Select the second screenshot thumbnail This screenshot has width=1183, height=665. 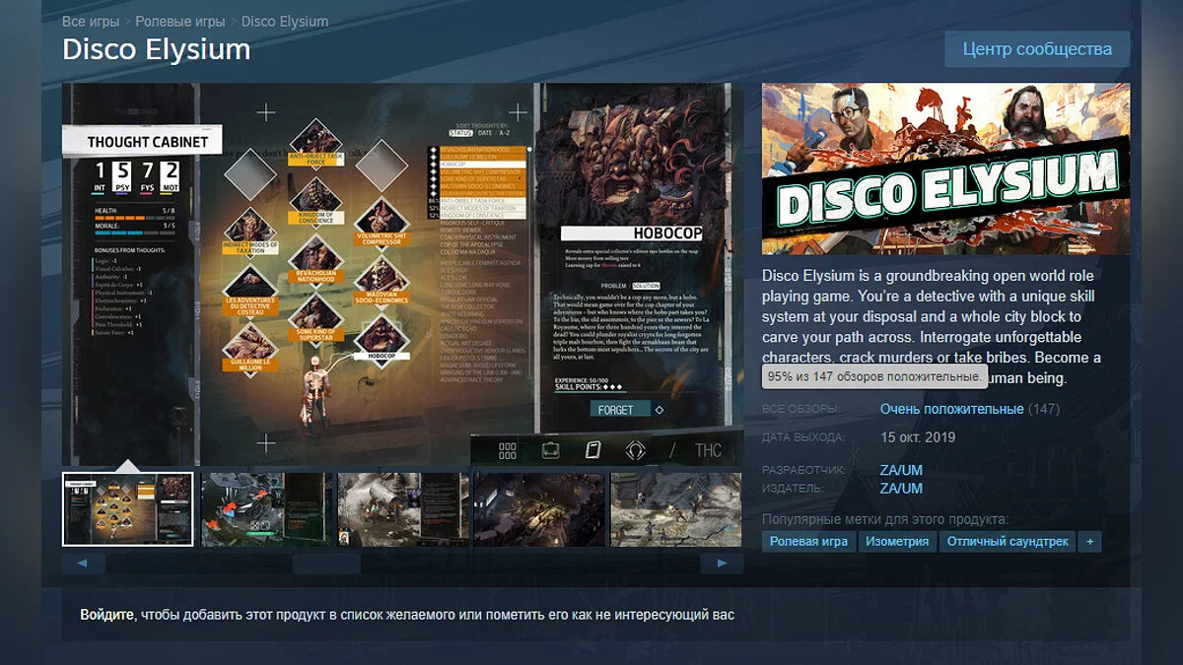(266, 509)
